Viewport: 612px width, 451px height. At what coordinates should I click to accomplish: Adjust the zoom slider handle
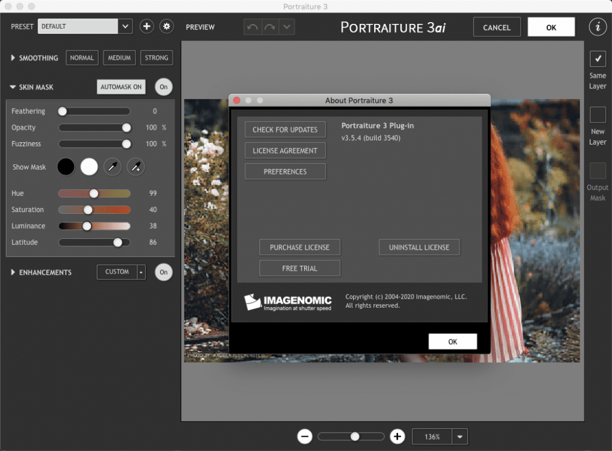tap(355, 437)
